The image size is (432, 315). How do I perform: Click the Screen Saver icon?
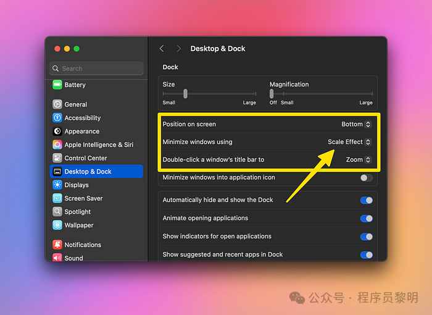57,198
